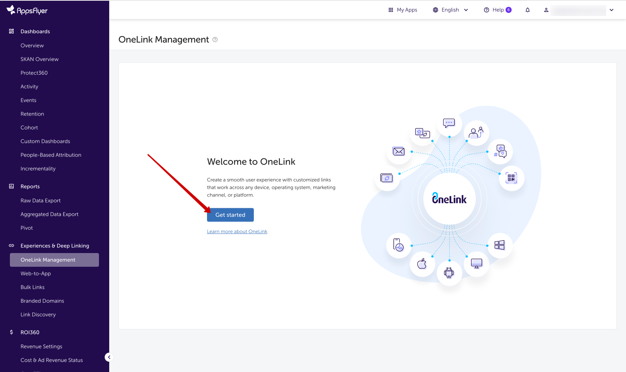The width and height of the screenshot is (626, 372).
Task: Click the My Apps label
Action: click(x=407, y=10)
